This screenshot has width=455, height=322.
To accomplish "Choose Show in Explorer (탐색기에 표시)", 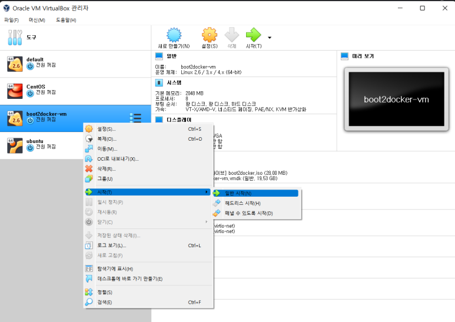I will (x=148, y=268).
